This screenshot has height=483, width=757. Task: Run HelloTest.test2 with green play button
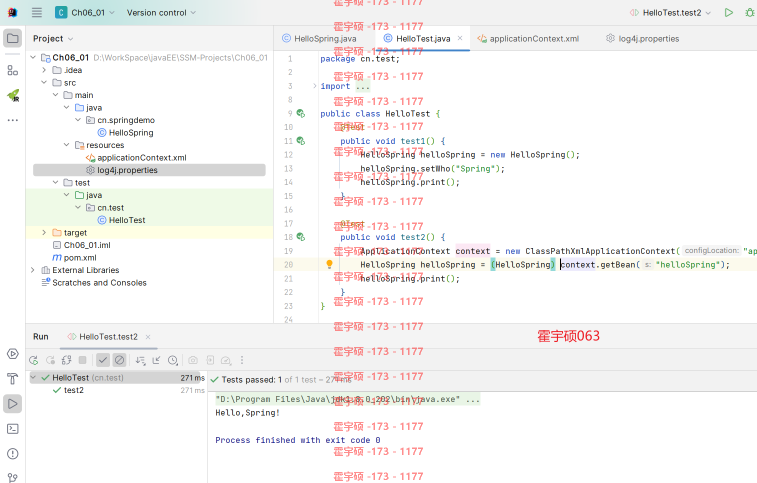tap(729, 12)
